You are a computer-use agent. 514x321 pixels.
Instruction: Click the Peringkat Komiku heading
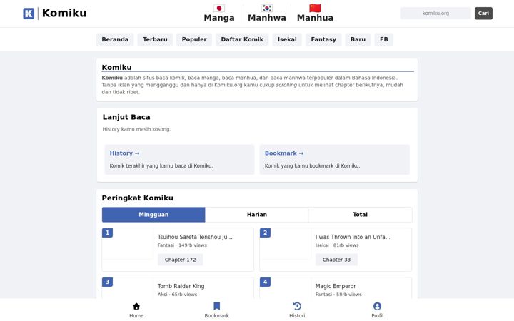coord(138,198)
